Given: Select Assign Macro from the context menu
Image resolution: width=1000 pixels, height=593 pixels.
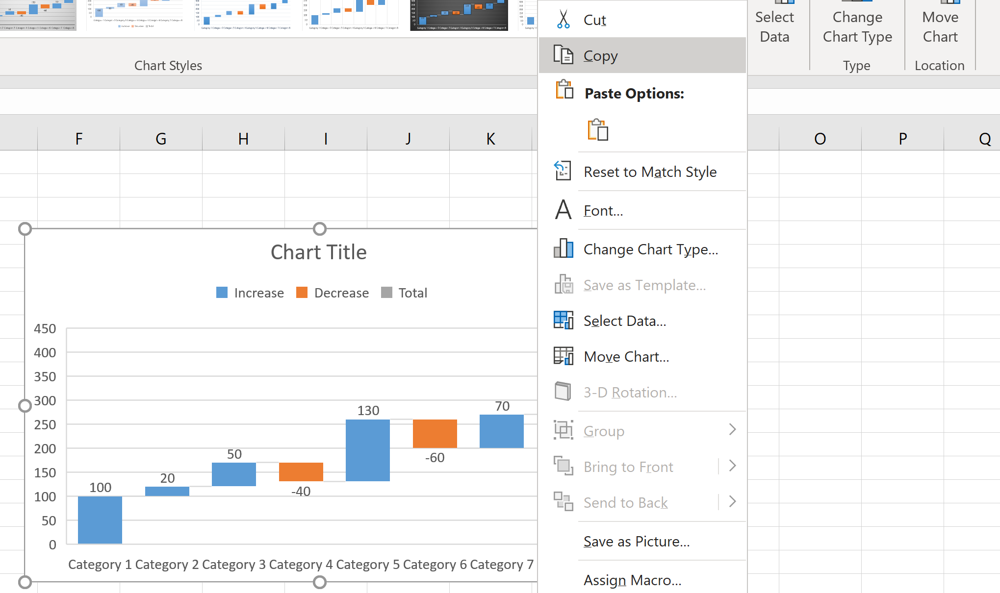Looking at the screenshot, I should click(x=632, y=580).
